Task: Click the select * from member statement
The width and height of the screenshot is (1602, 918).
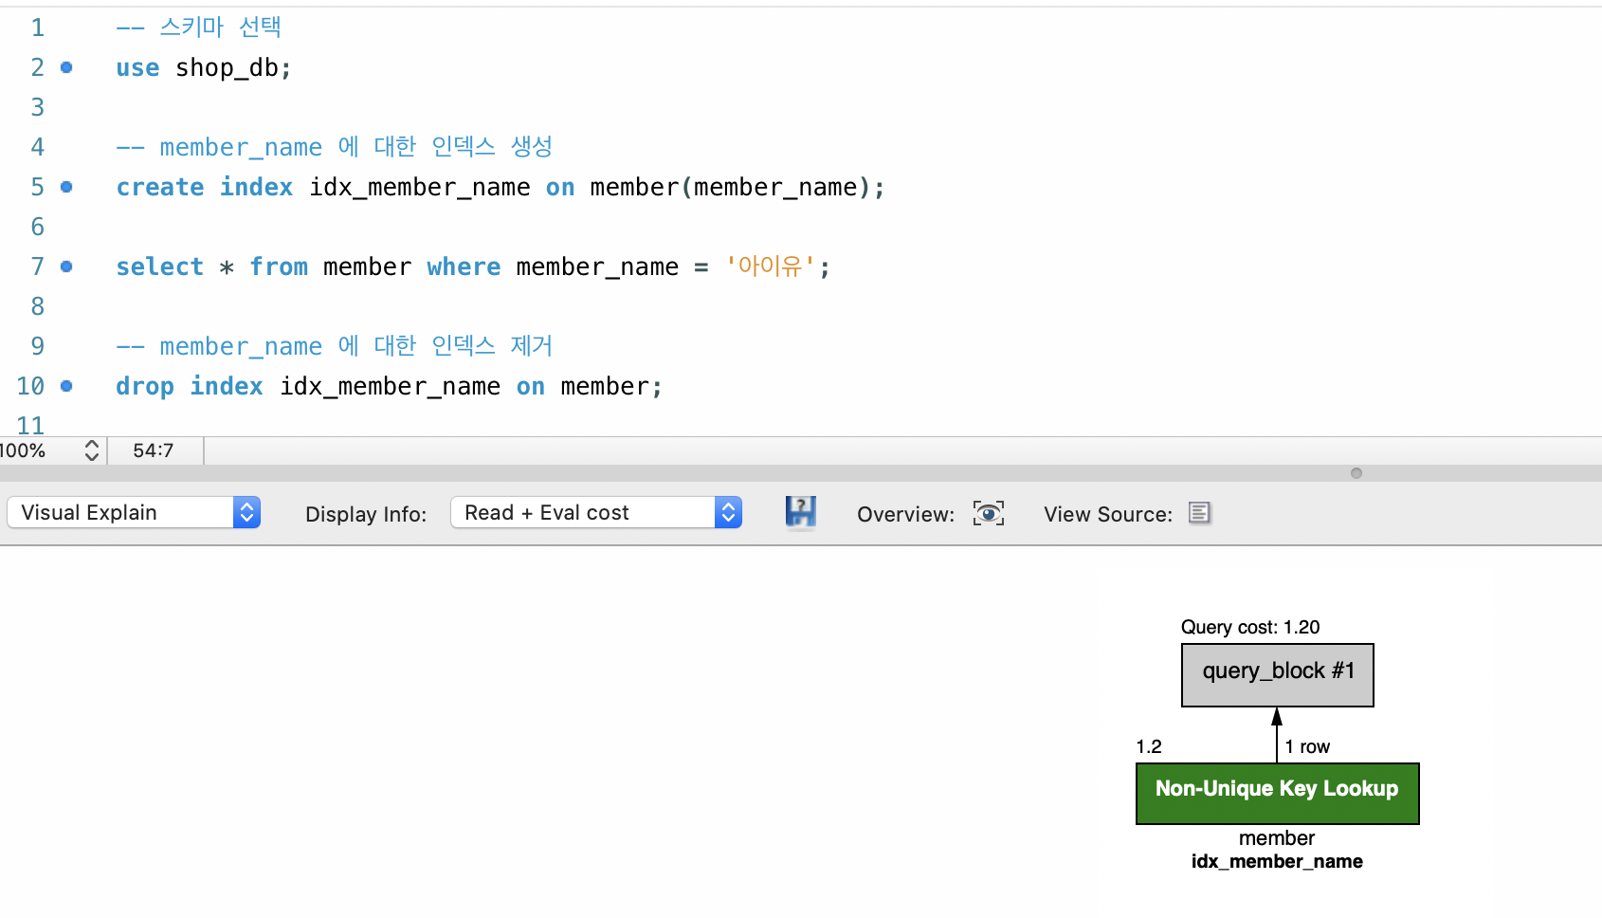Action: [x=473, y=267]
